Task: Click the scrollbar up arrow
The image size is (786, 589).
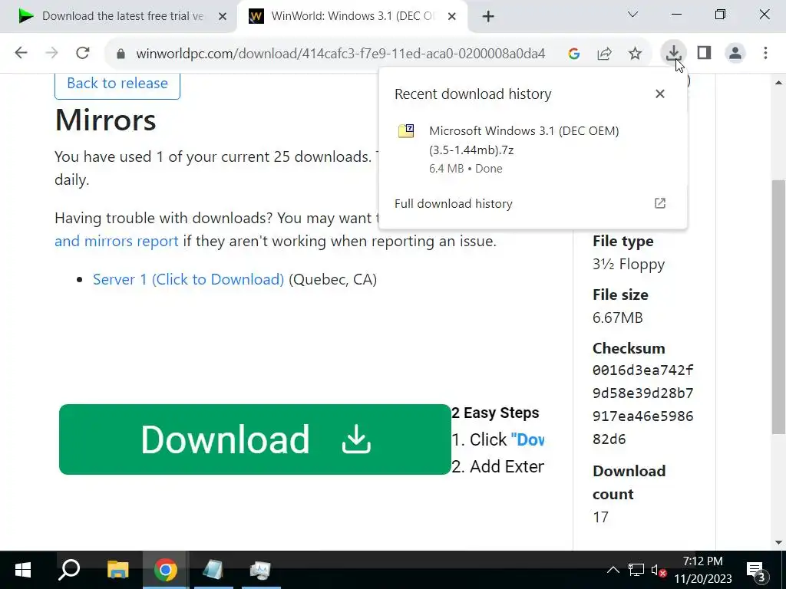Action: tap(778, 83)
